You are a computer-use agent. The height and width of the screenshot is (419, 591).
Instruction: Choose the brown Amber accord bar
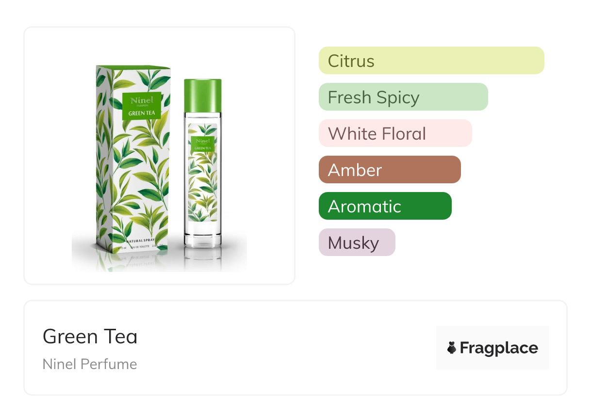tap(389, 170)
